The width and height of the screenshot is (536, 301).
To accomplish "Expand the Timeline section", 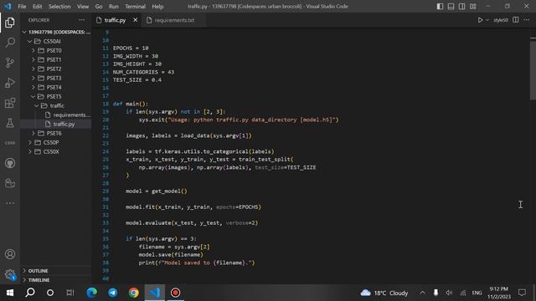I will click(56, 280).
